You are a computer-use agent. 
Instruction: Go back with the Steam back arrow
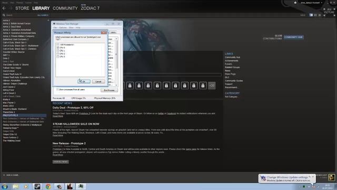click(x=4, y=8)
